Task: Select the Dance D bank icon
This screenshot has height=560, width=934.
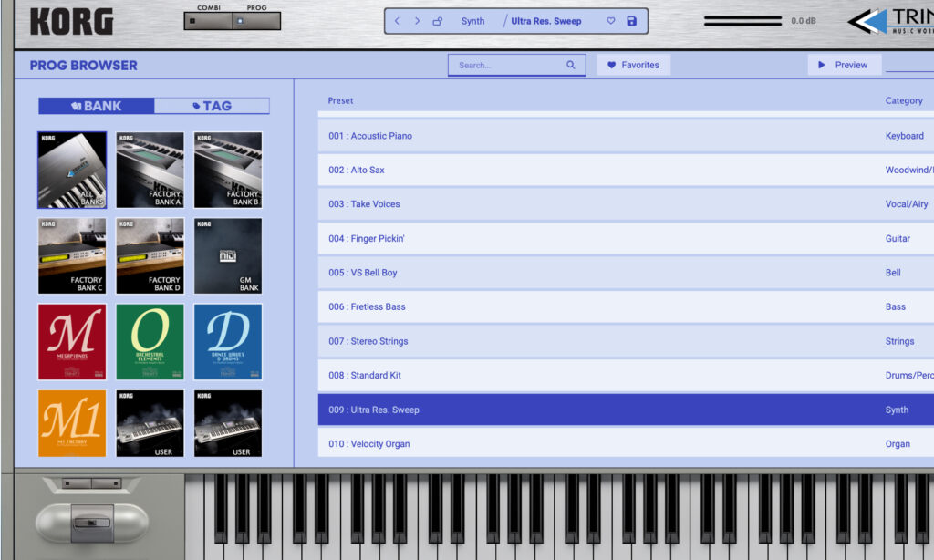Action: click(x=226, y=341)
